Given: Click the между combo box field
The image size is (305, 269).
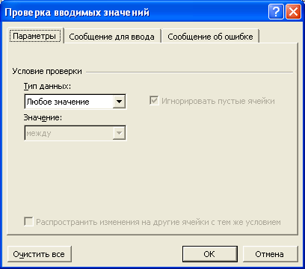Looking at the screenshot, I should click(76, 133).
